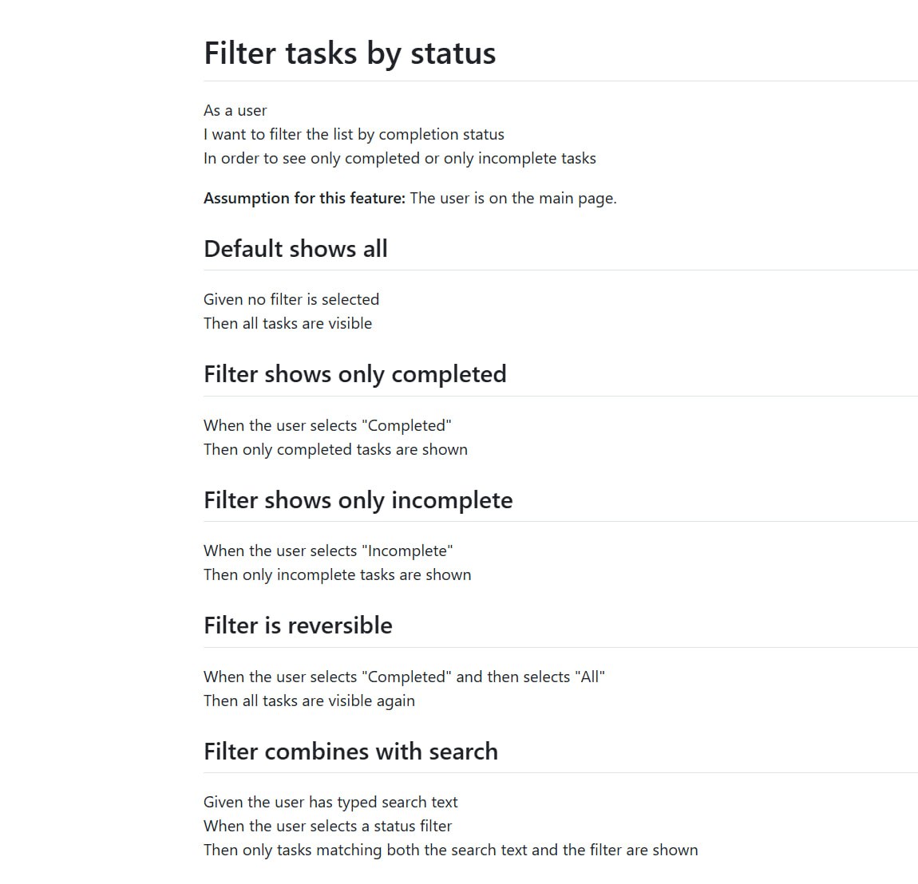Click "Then only completed tasks are shown"
Viewport: 918px width, 884px height.
pyautogui.click(x=335, y=450)
